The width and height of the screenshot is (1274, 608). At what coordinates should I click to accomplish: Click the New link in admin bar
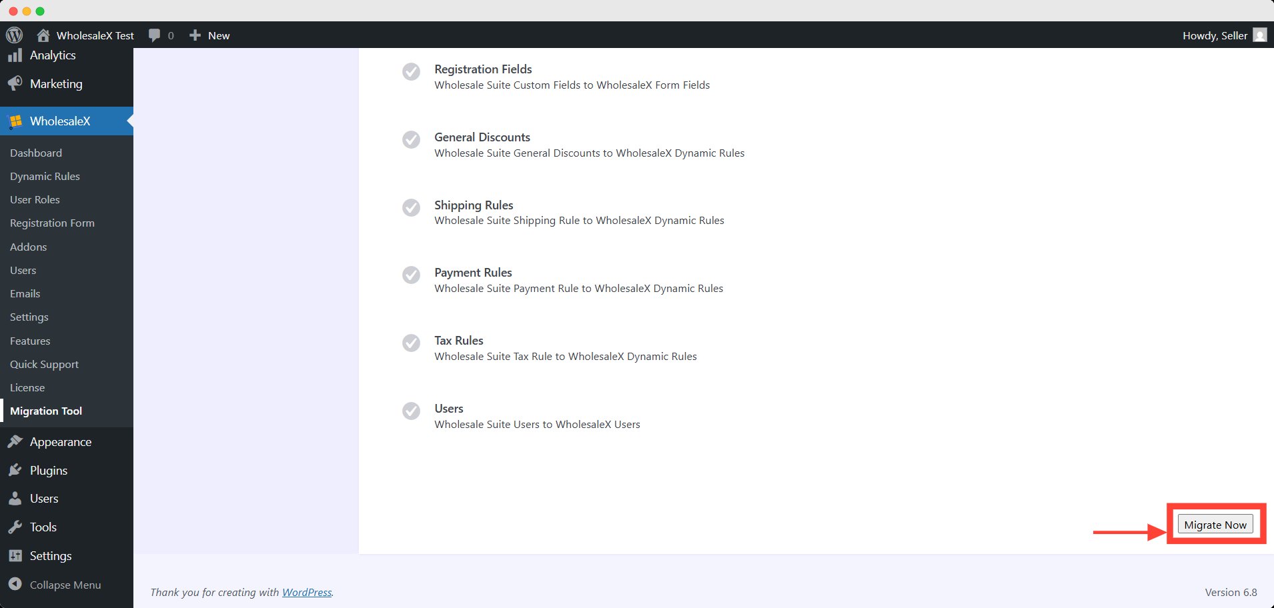tap(219, 35)
